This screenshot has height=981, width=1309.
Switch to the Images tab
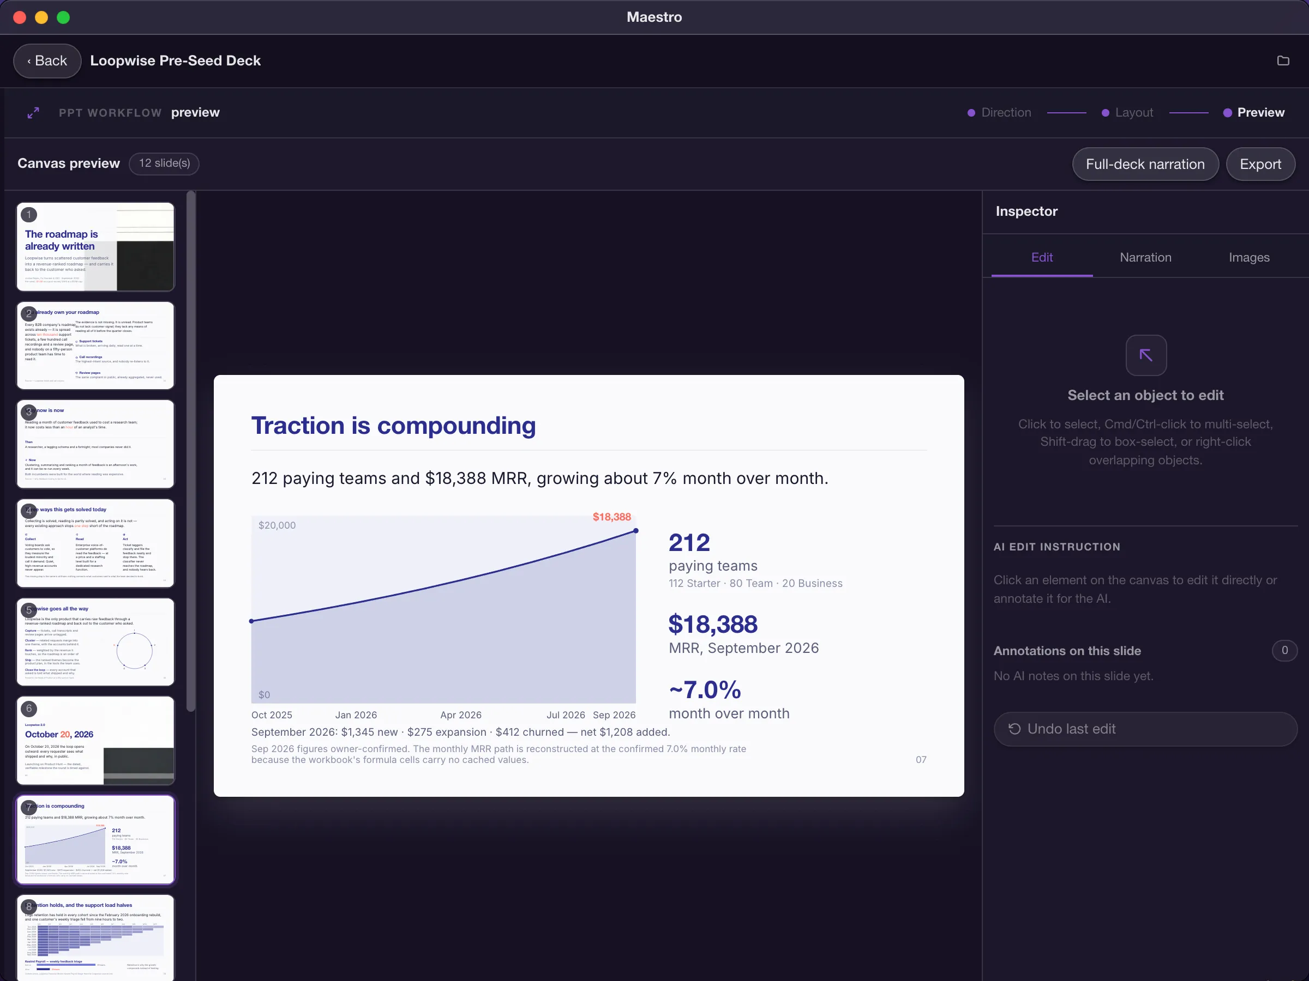pyautogui.click(x=1248, y=257)
